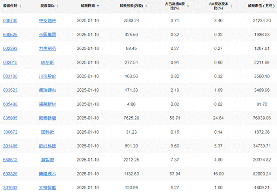Open 致尚科技 stock page
The width and height of the screenshot is (277, 193).
click(x=48, y=146)
